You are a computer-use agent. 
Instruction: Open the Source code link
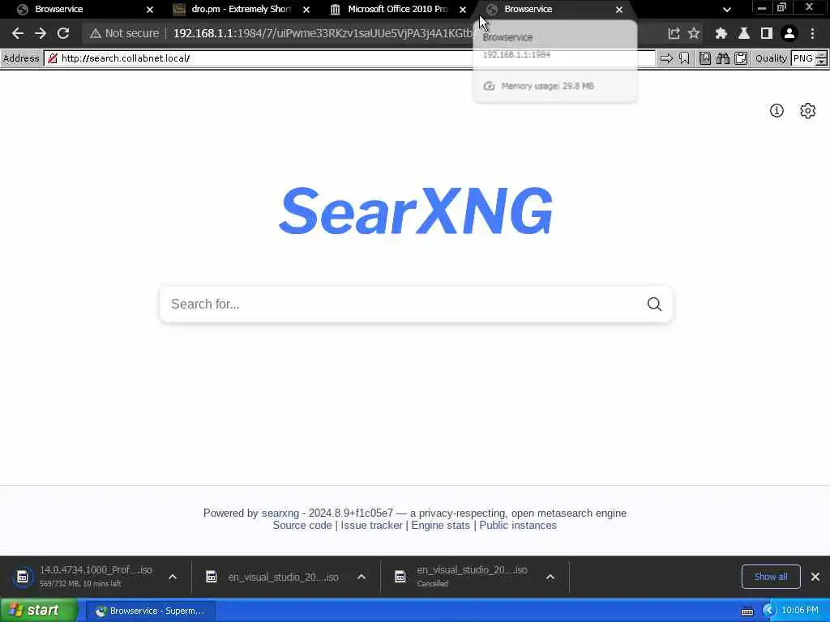point(302,525)
